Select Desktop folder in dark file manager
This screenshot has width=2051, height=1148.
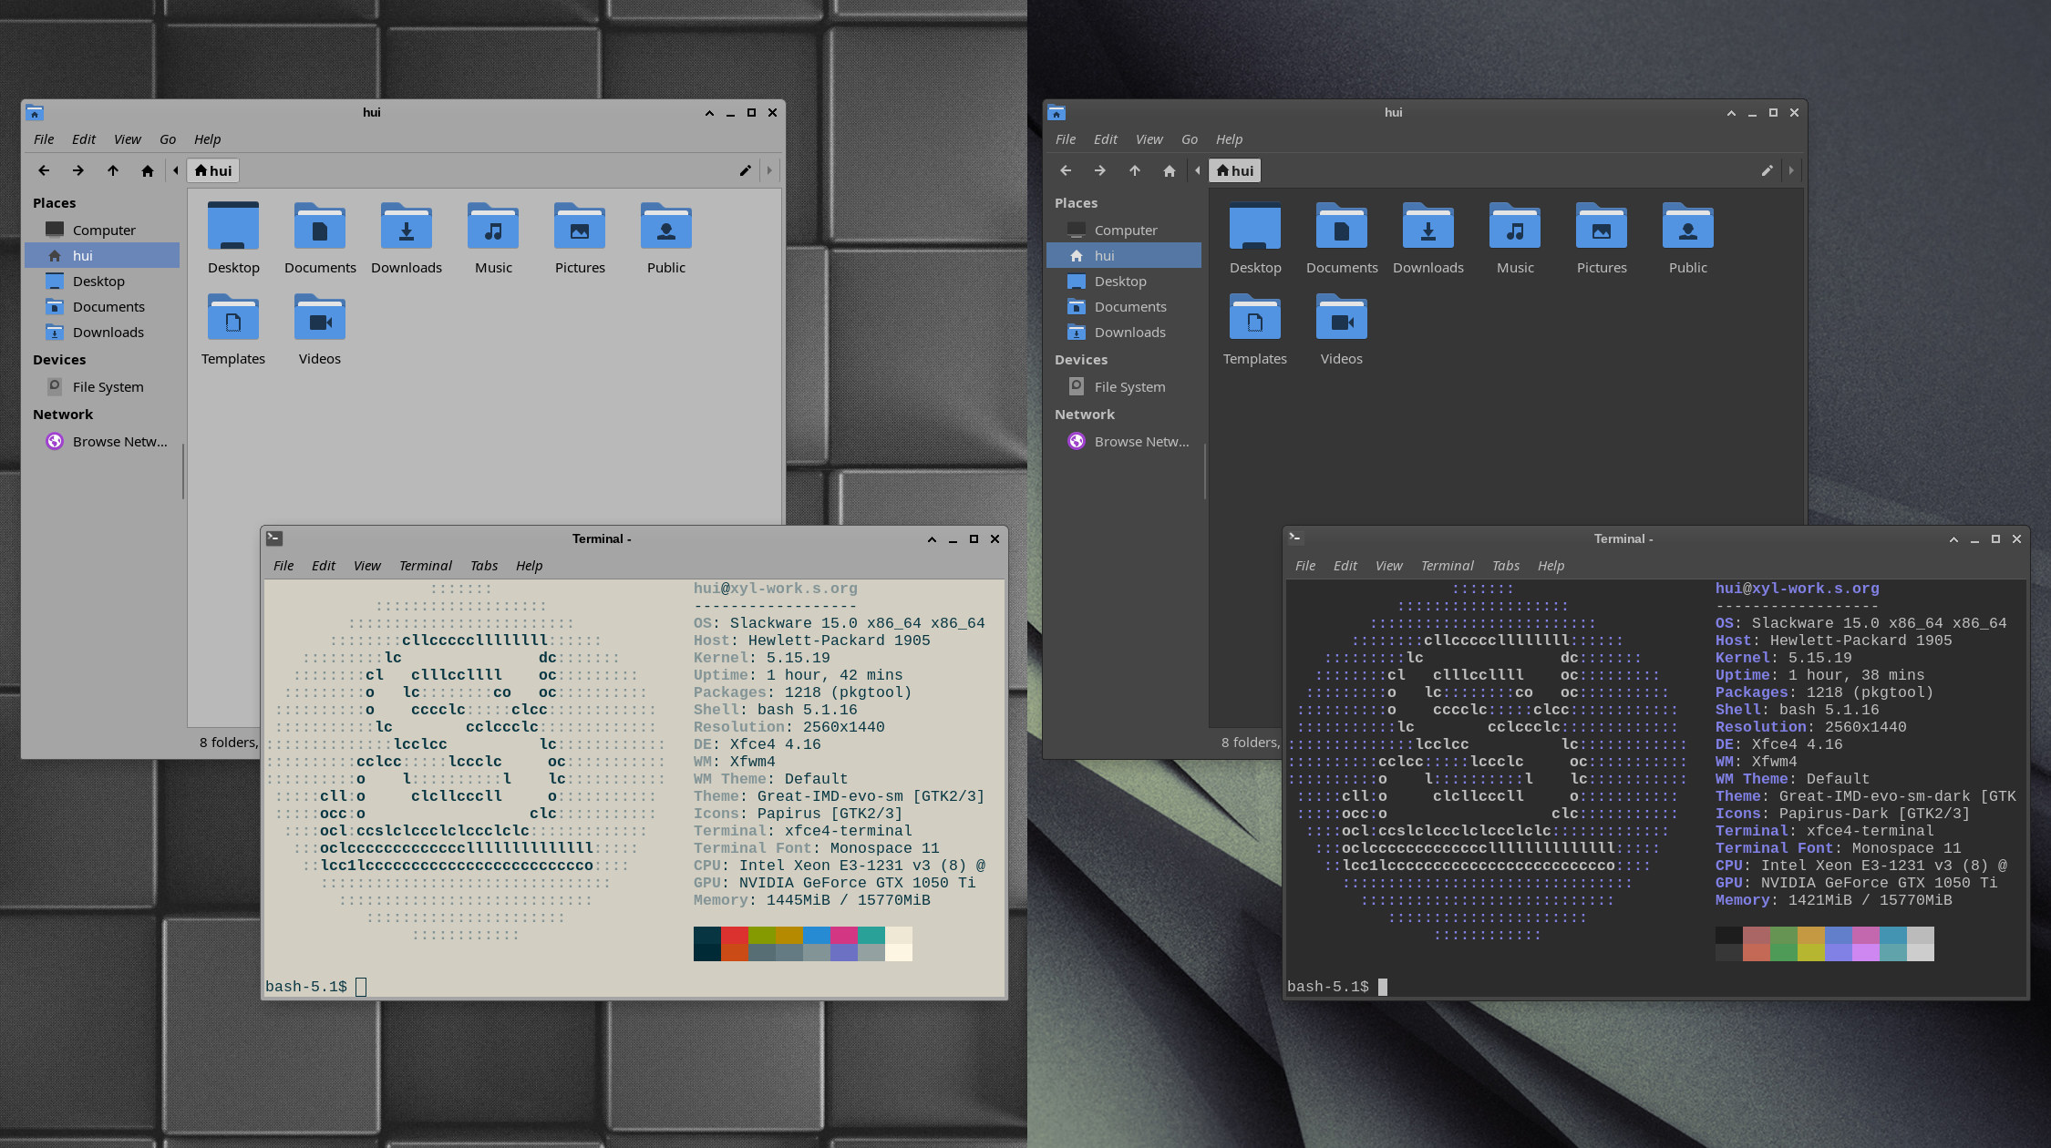1255,238
